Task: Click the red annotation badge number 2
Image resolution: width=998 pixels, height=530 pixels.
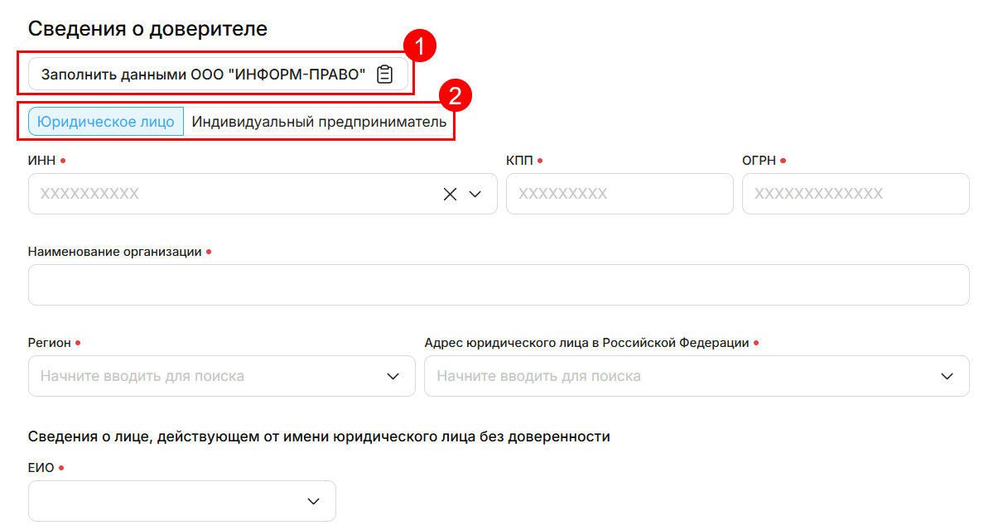Action: click(x=455, y=95)
